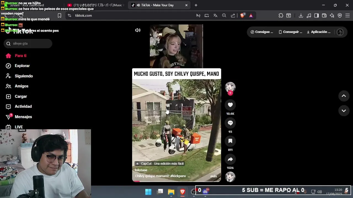Screen dimensions: 353x198
Task: View site information icon in address bar
Action: click(69, 16)
